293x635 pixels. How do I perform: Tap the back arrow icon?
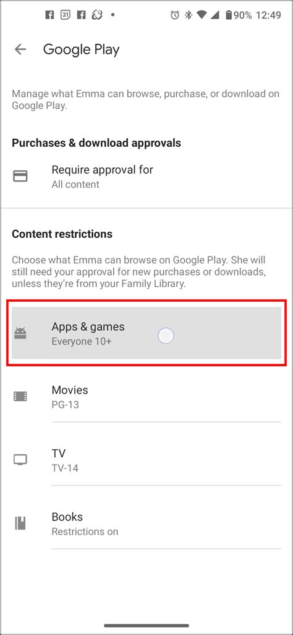20,50
